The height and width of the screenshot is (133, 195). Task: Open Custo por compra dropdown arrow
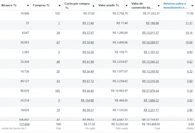click(93, 6)
